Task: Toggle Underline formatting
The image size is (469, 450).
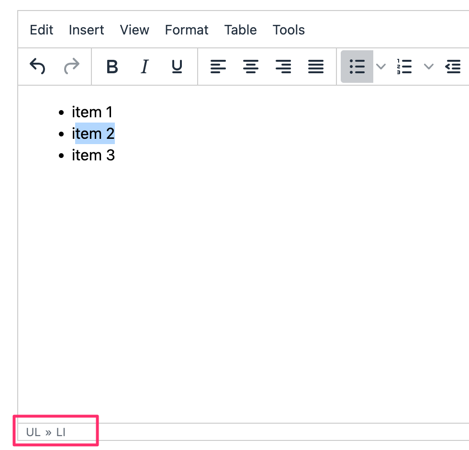Action: point(177,67)
